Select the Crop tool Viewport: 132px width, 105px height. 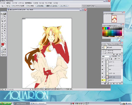pyautogui.click(x=2, y=21)
